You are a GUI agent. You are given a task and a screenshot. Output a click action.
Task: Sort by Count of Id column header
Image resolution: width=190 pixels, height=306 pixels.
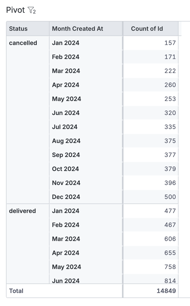click(147, 28)
